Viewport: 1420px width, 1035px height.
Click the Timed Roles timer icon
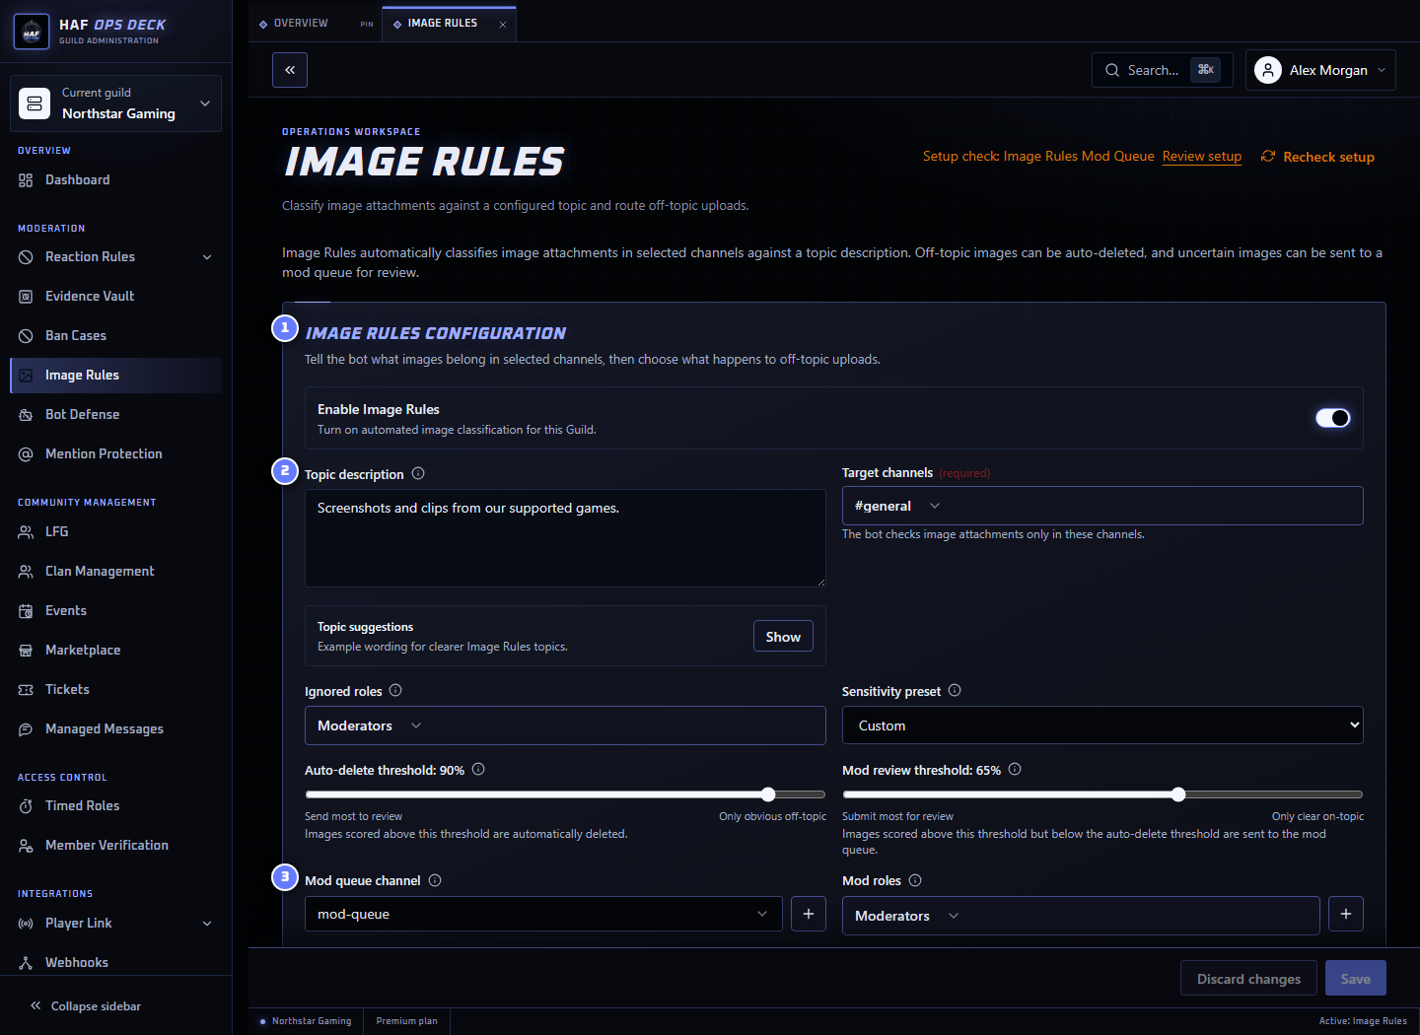click(x=26, y=806)
